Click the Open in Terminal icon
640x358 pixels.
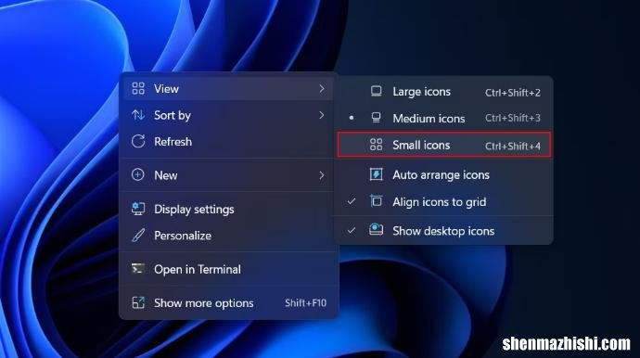138,269
